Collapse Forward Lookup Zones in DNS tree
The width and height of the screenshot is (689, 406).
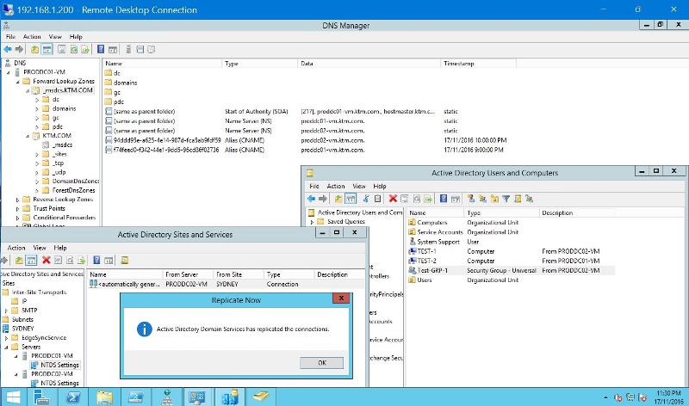[17, 82]
